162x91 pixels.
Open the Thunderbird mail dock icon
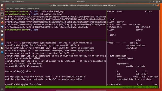click(x=2, y=27)
